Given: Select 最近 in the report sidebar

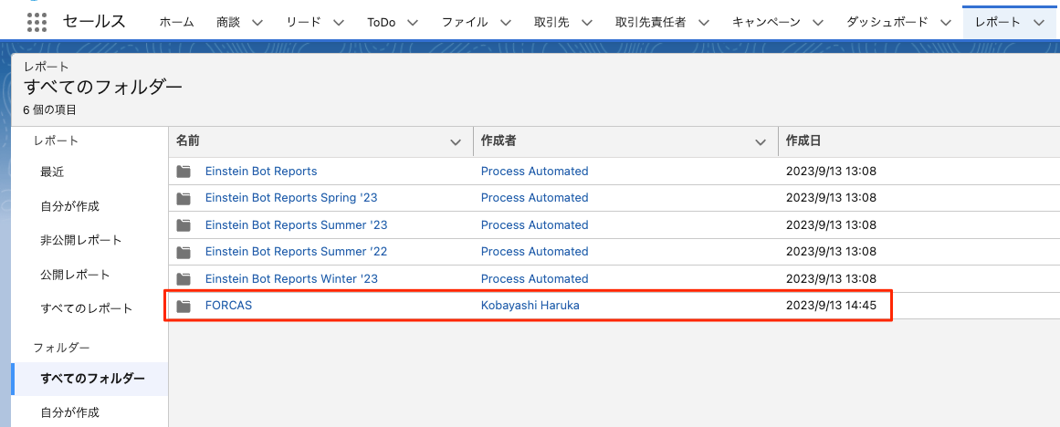Looking at the screenshot, I should (52, 172).
